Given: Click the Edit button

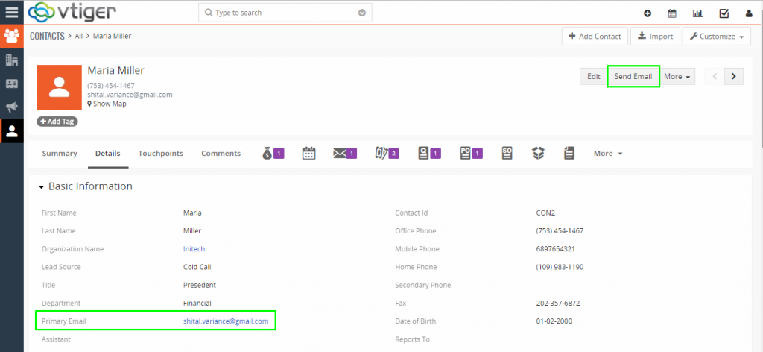Looking at the screenshot, I should point(594,76).
